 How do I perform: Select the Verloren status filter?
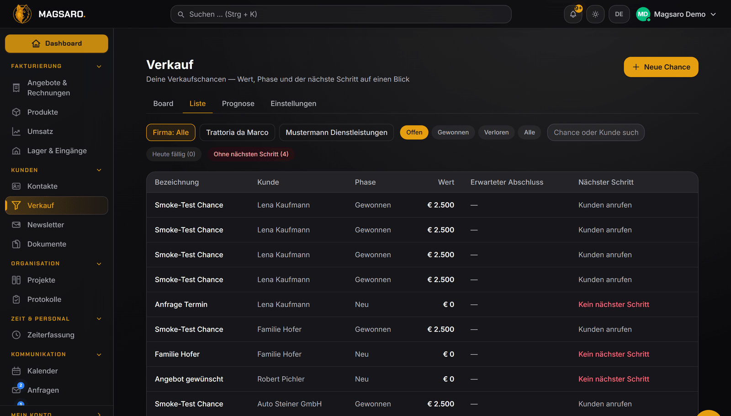496,132
